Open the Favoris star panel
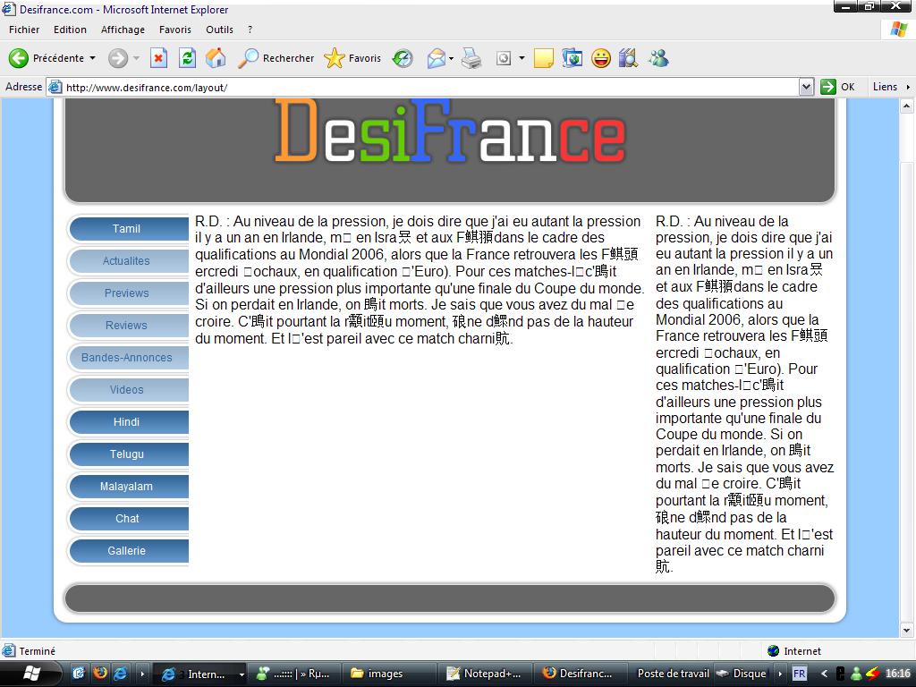The image size is (916, 687). click(x=352, y=58)
